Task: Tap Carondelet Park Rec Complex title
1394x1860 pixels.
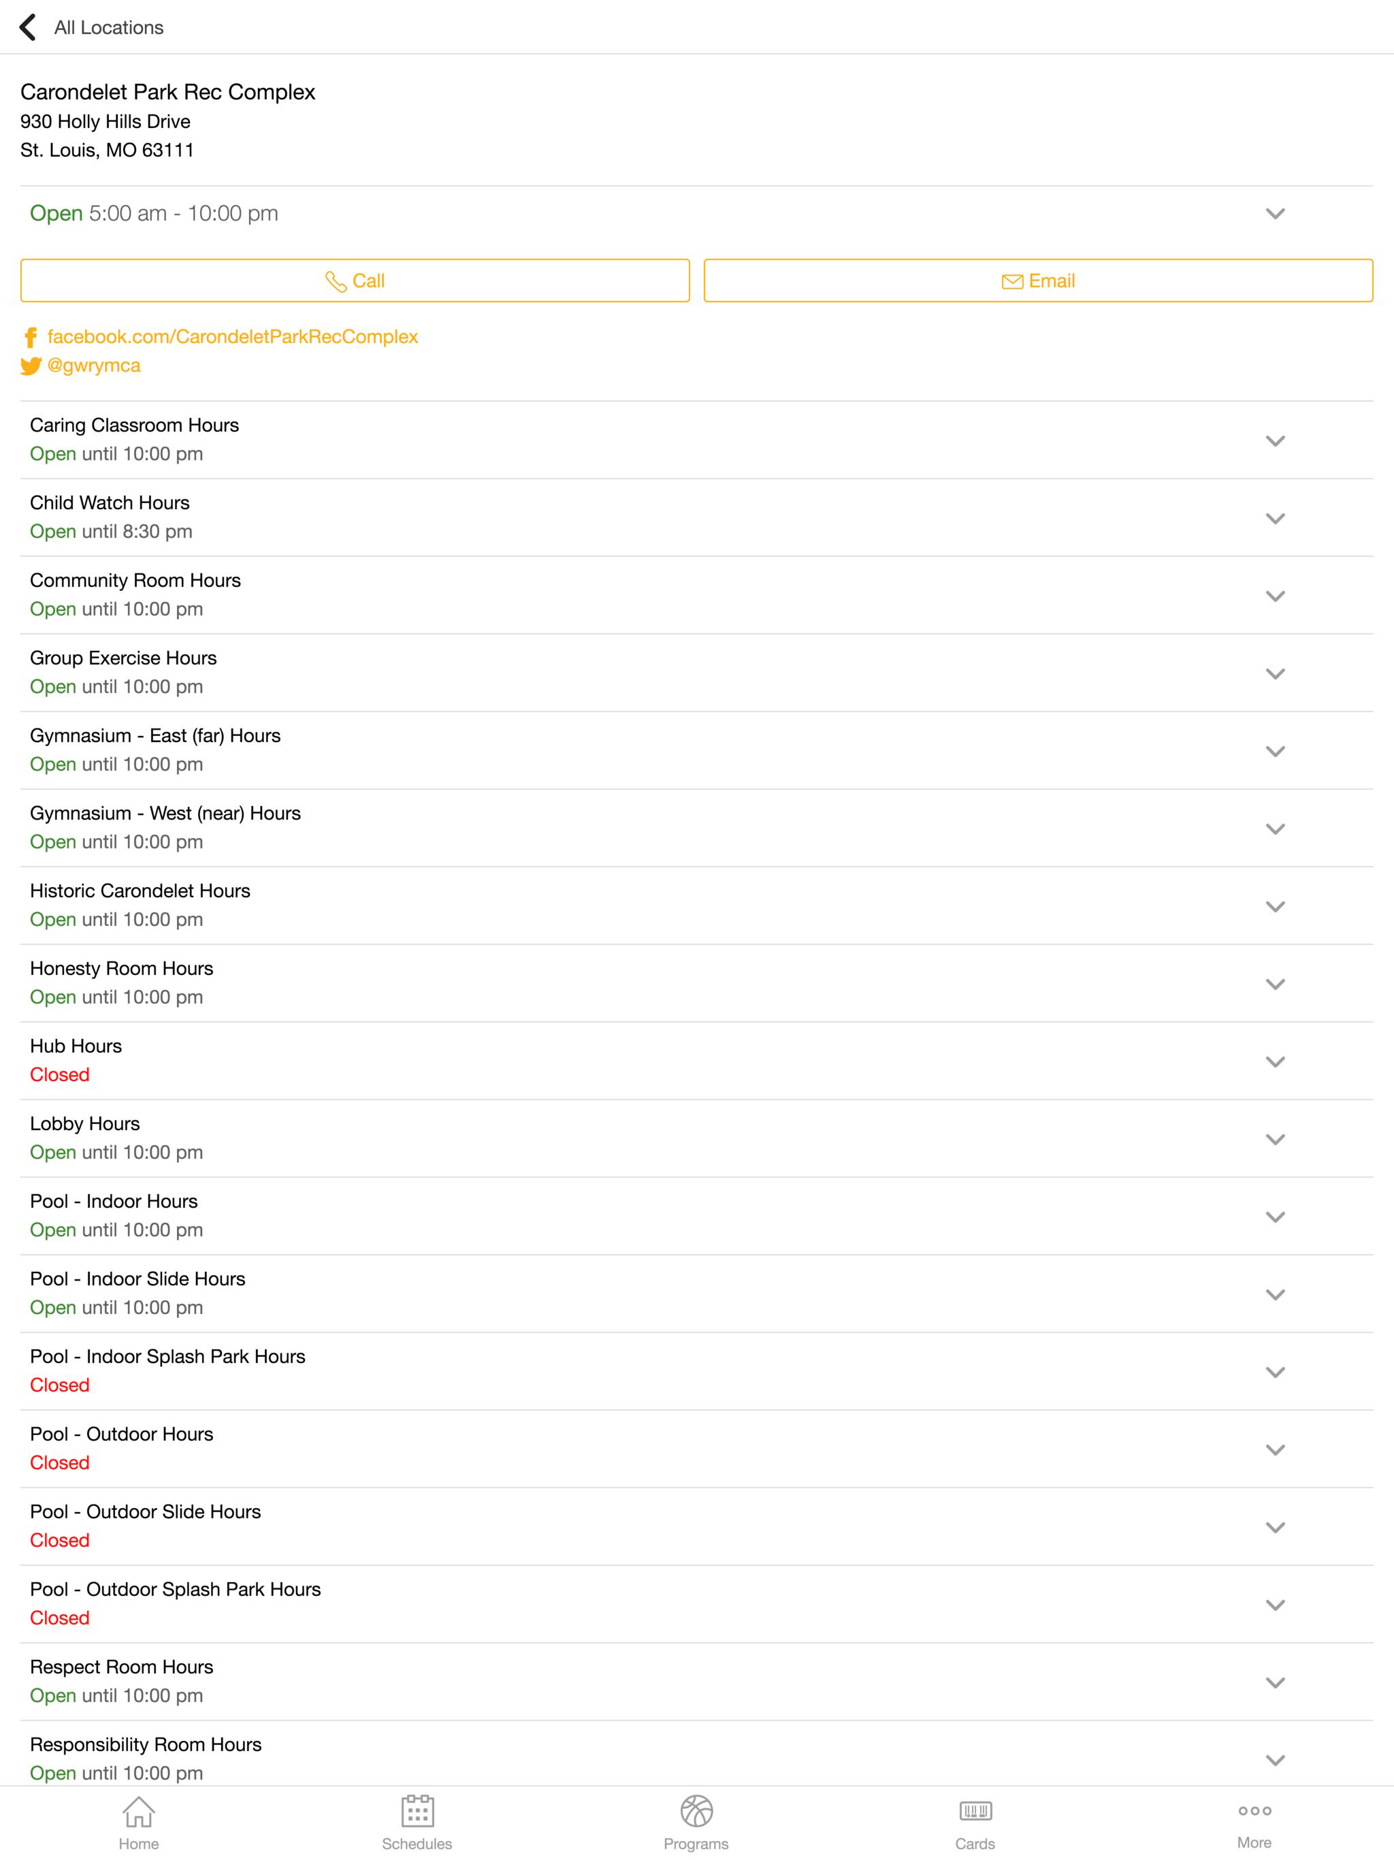Action: (x=167, y=92)
